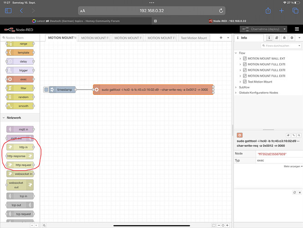Expand all palette categories arrow

tap(36, 225)
